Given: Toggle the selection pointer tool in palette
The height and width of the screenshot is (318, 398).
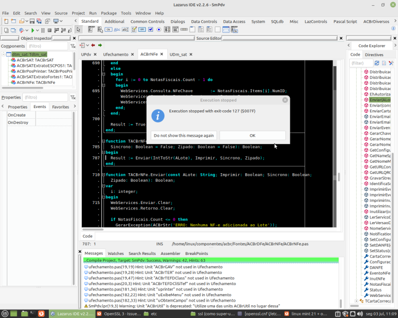Looking at the screenshot, I should coord(79,30).
